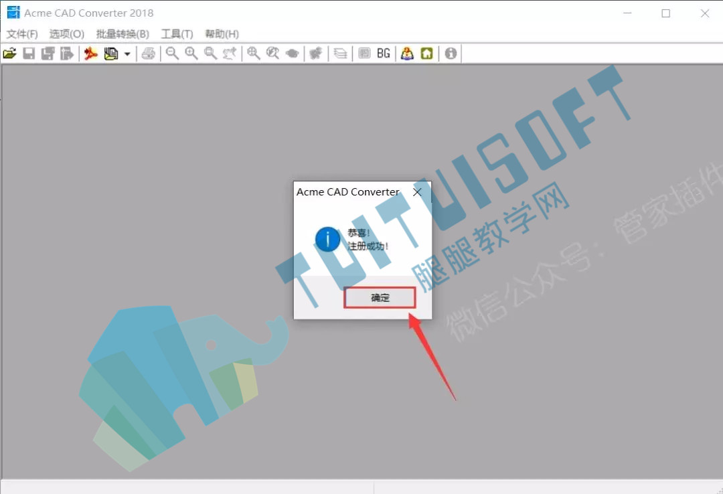Click the green home icon
This screenshot has height=494, width=723.
427,54
